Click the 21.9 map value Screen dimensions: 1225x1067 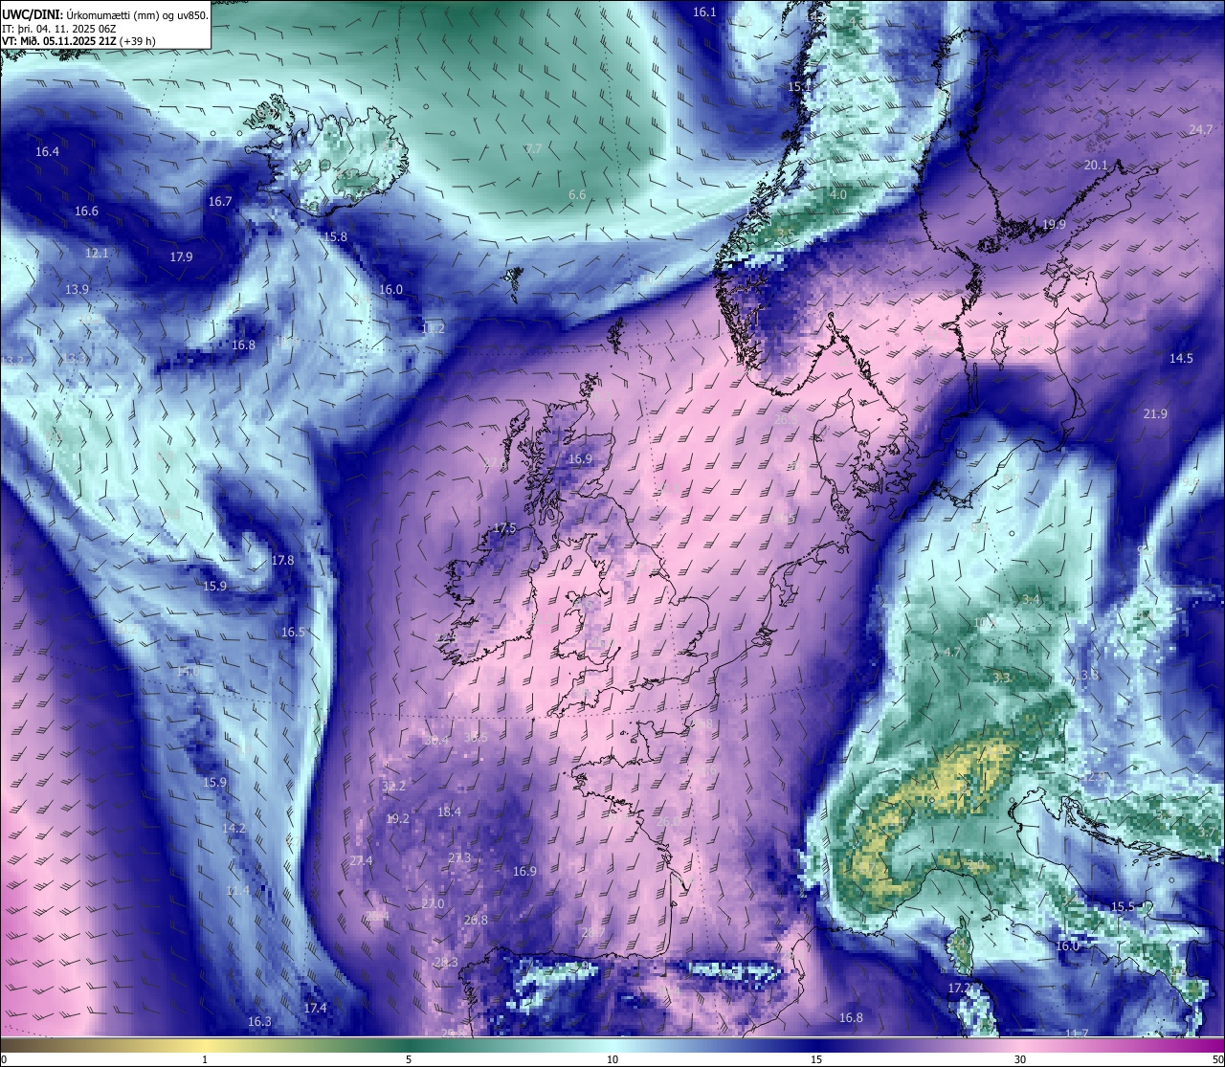coord(1155,414)
